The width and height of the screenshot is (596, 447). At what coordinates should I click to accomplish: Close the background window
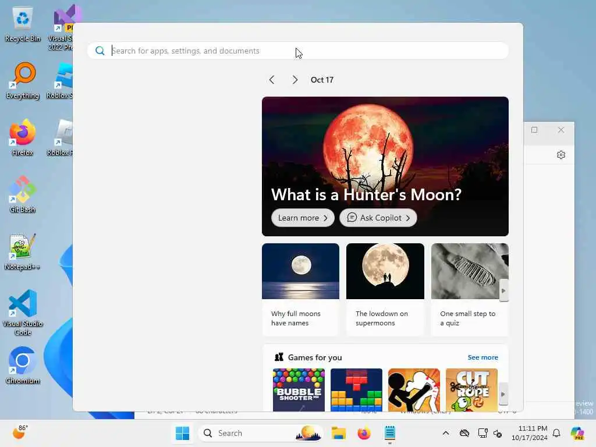pyautogui.click(x=561, y=130)
